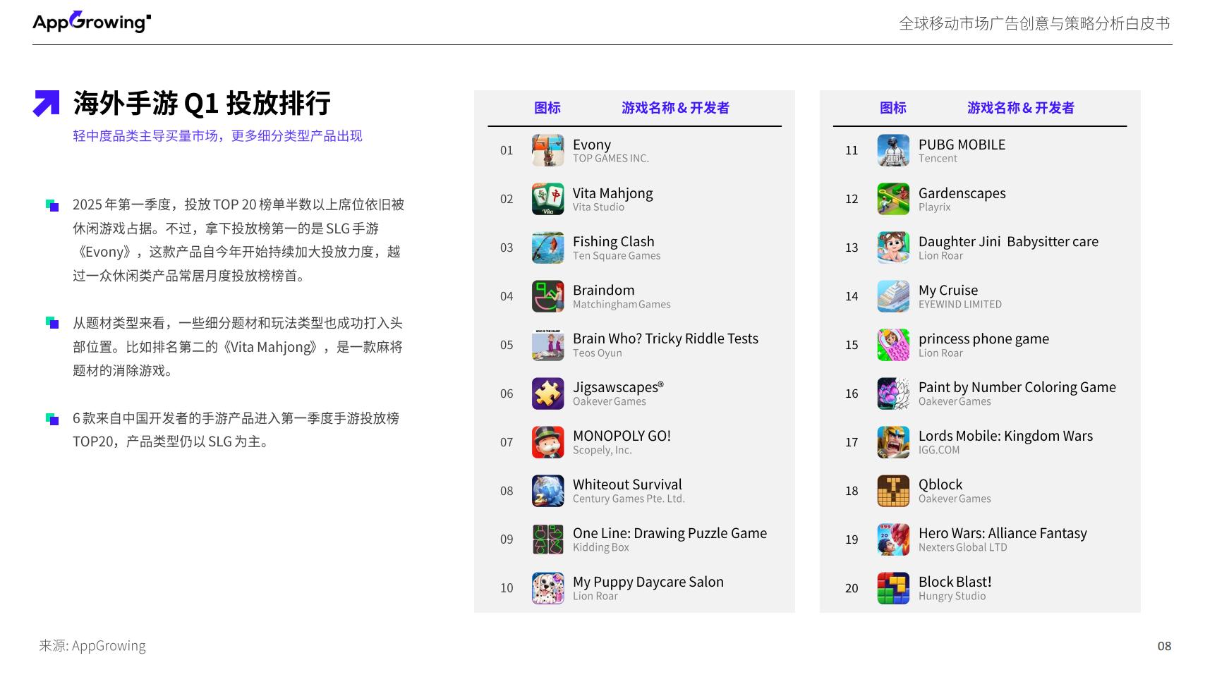This screenshot has width=1205, height=677.
Task: Click the bullet marker before '2025 年第一季度'
Action: pyautogui.click(x=52, y=205)
